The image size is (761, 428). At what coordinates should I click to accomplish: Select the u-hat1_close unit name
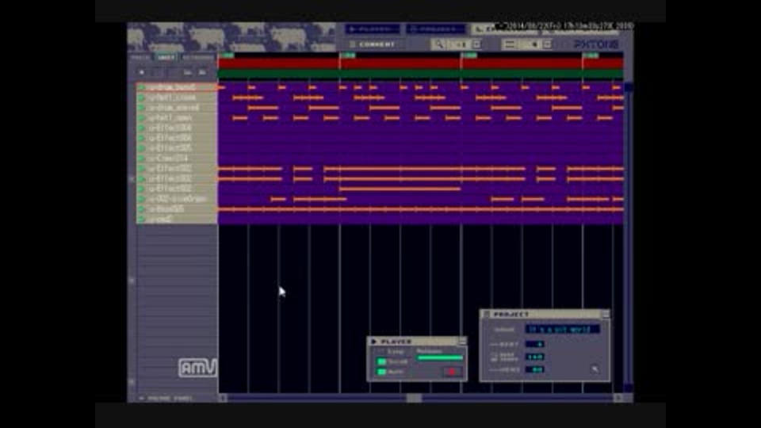click(x=172, y=97)
